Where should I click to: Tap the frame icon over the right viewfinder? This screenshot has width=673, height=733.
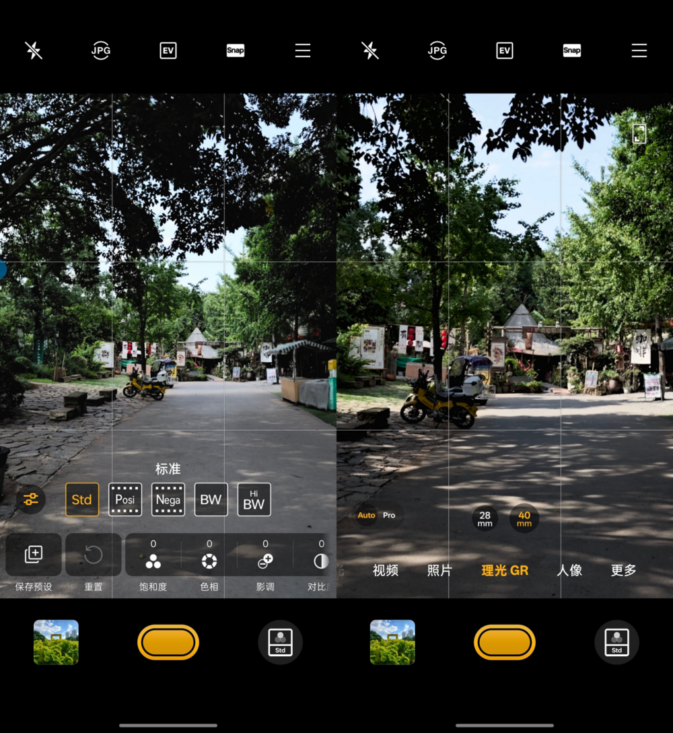click(x=639, y=133)
